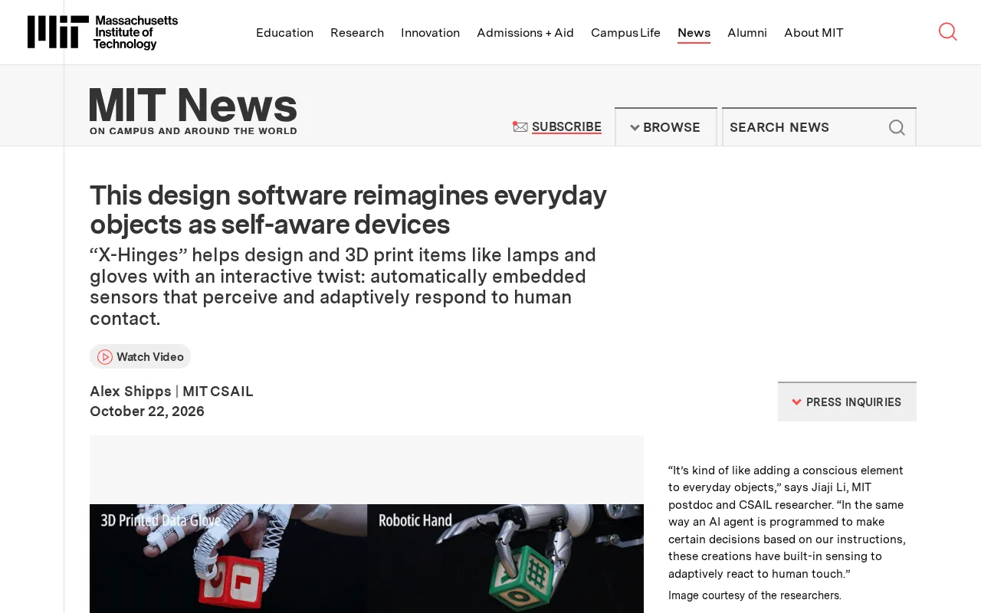Screen dimensions: 981x613
Task: Open the red site search icon
Action: pyautogui.click(x=947, y=31)
